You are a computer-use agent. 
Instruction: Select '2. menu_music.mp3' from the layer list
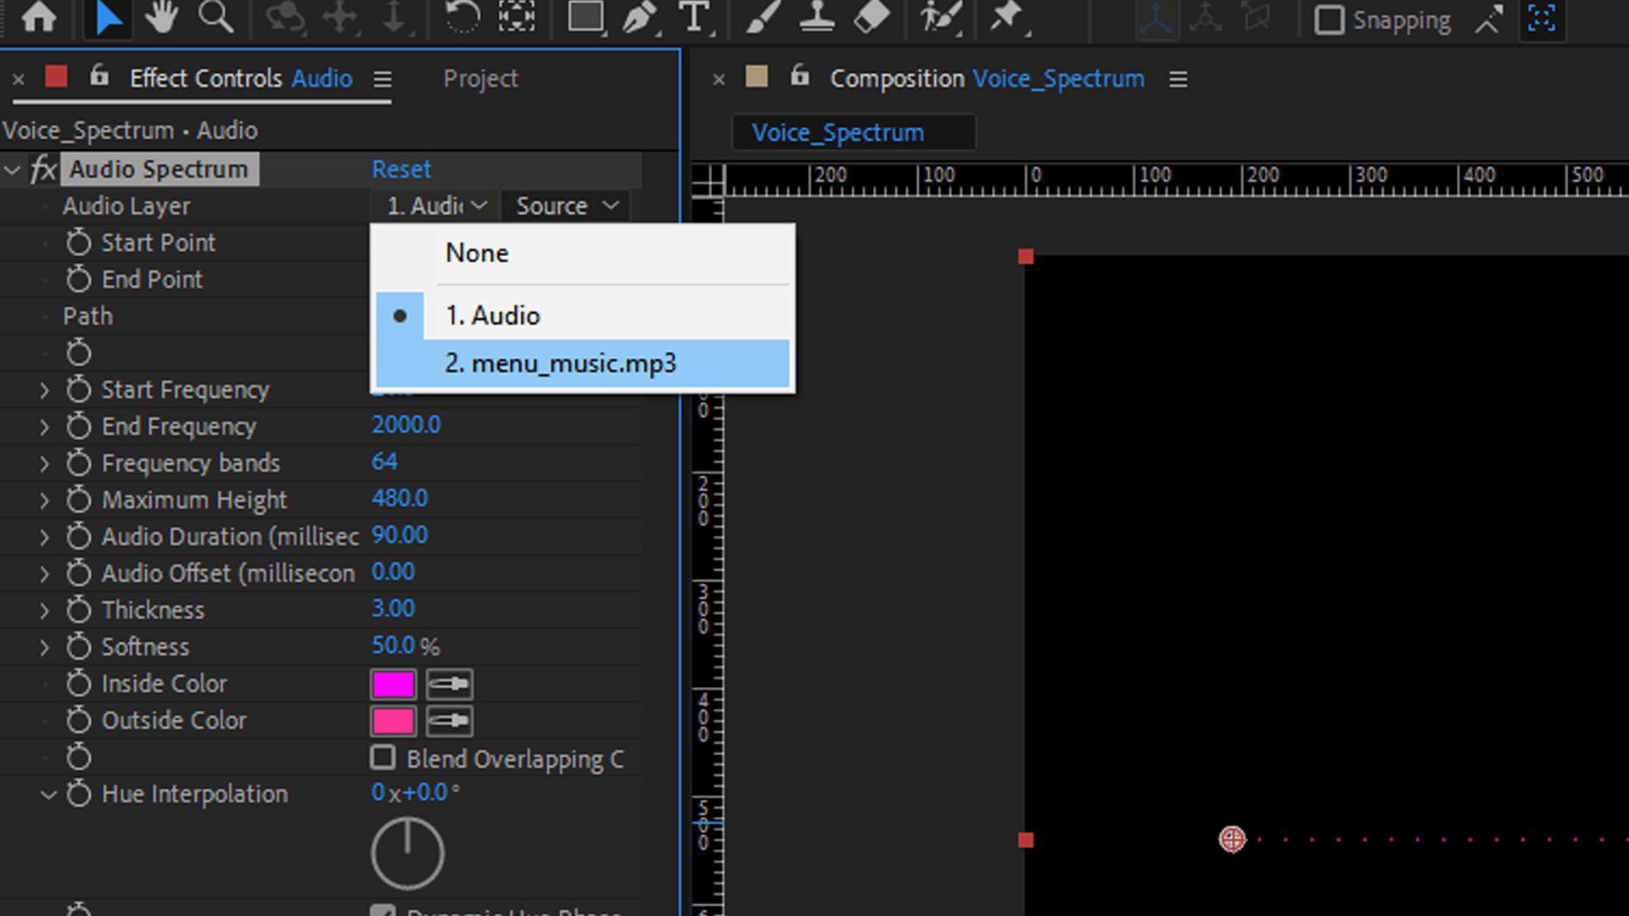click(561, 363)
